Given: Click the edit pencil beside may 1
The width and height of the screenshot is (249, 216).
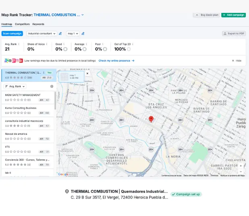Looking at the screenshot, I should click(83, 33).
